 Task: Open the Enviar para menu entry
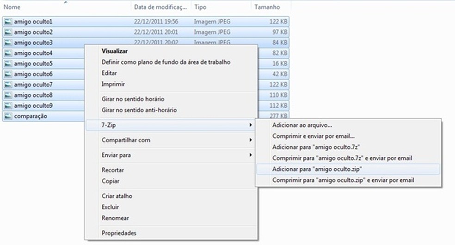[x=116, y=155]
